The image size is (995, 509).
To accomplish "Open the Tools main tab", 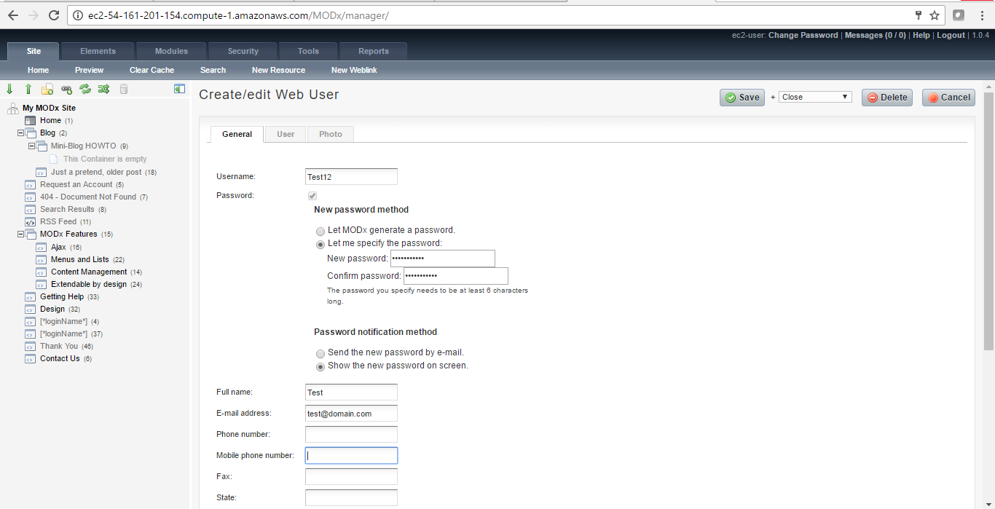I will point(308,51).
